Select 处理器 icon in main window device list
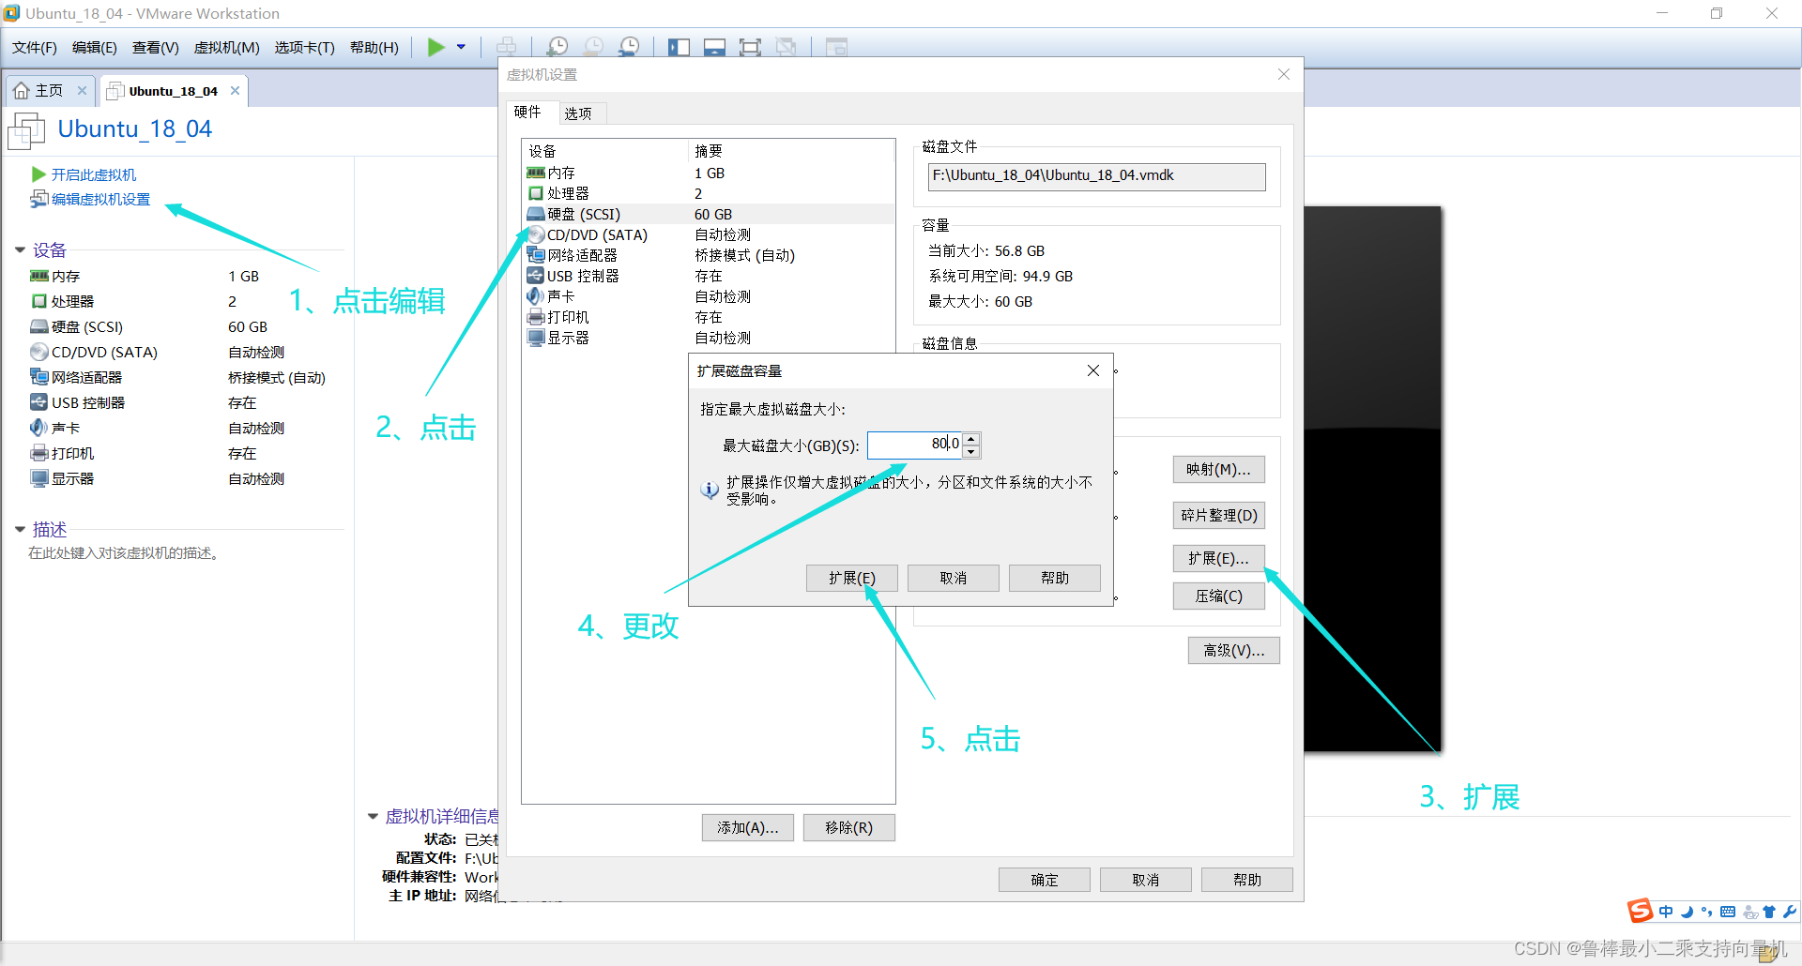The image size is (1802, 966). [38, 301]
